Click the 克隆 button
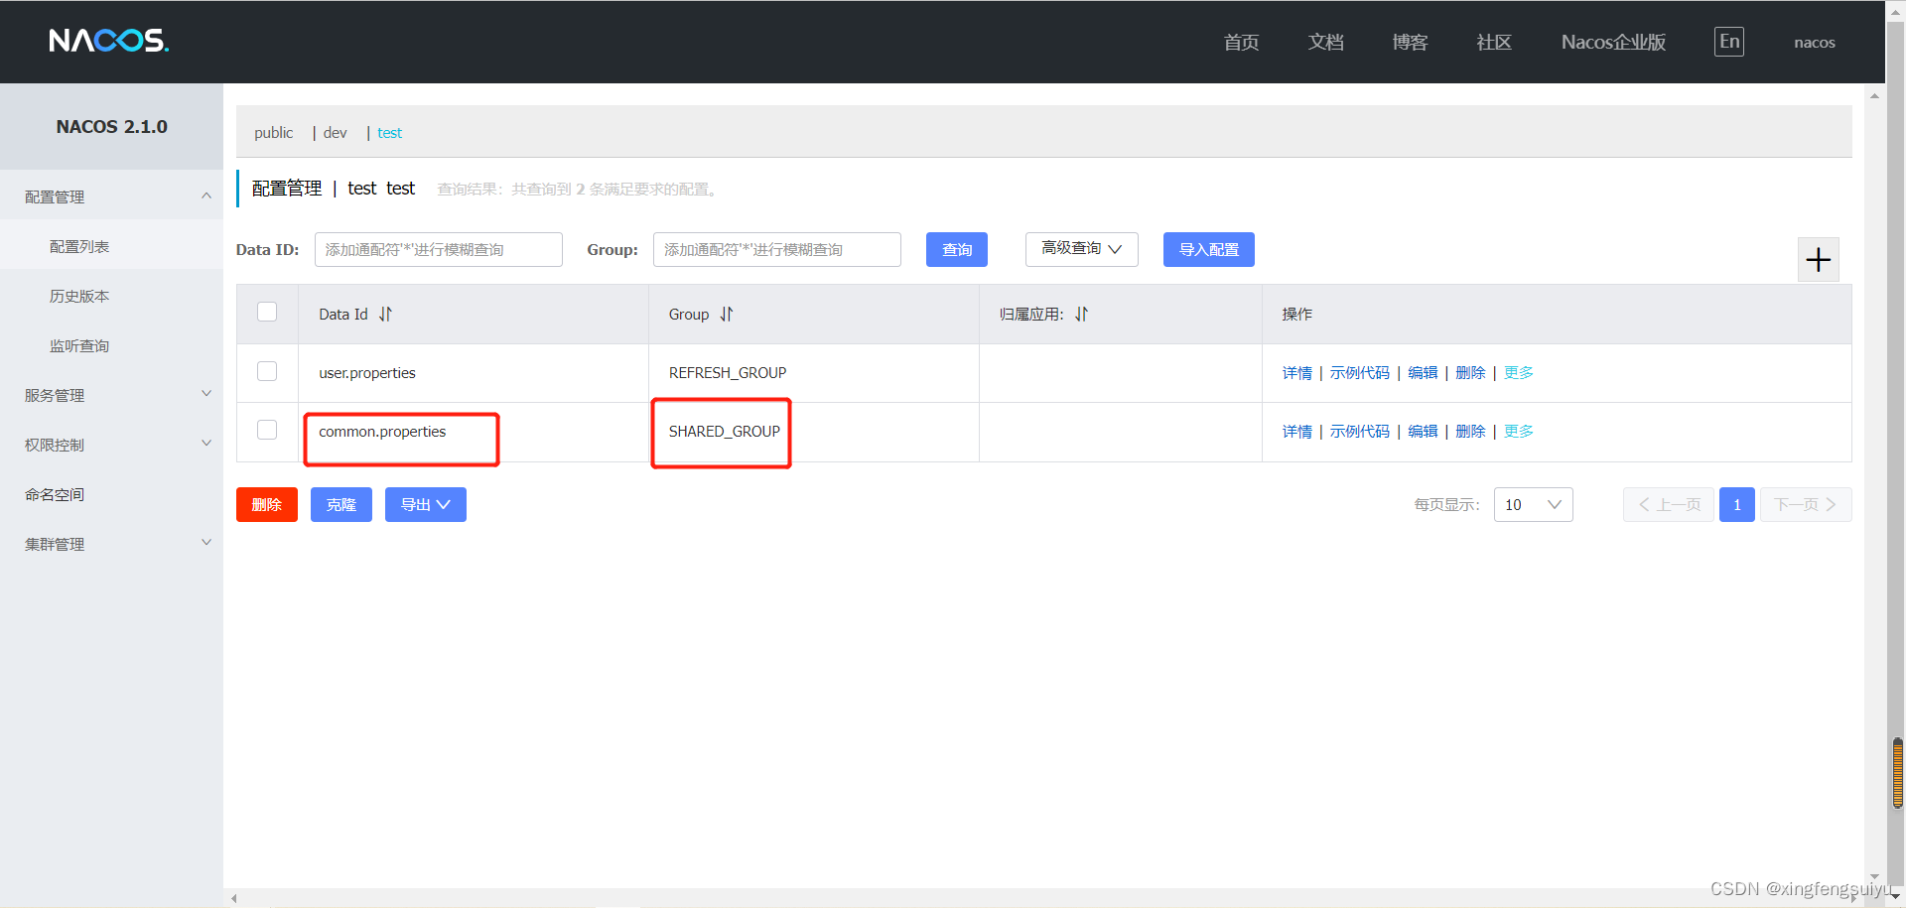This screenshot has width=1906, height=908. [x=341, y=504]
